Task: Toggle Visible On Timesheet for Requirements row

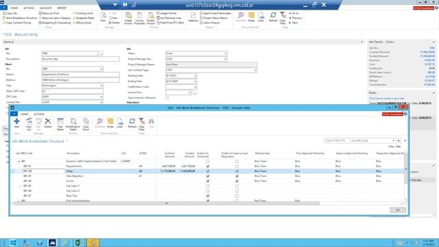Action: (208, 166)
